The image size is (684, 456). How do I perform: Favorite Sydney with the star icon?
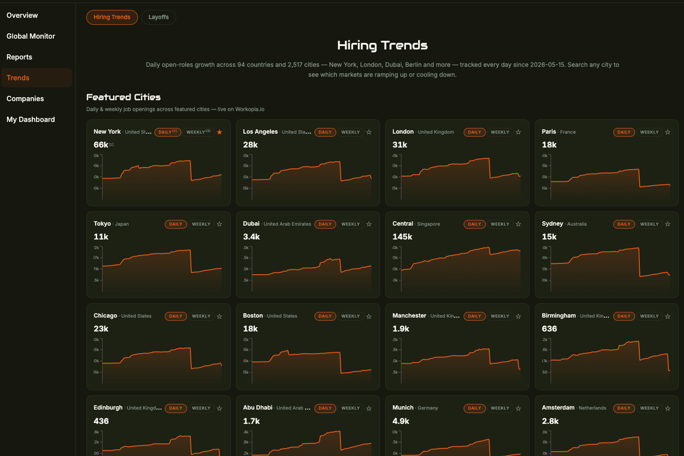668,224
